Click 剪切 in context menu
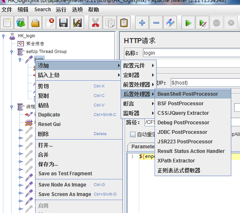 (x=79, y=86)
